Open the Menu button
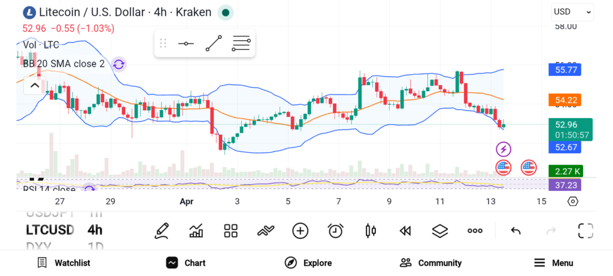 pyautogui.click(x=553, y=263)
